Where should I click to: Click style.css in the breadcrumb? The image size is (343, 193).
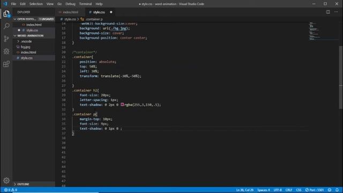click(70, 19)
